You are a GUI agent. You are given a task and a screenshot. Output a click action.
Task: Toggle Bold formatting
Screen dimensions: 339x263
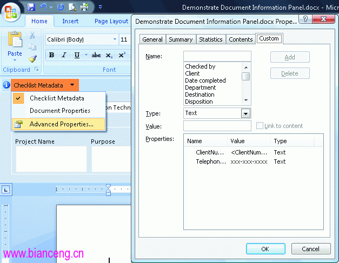click(x=51, y=55)
